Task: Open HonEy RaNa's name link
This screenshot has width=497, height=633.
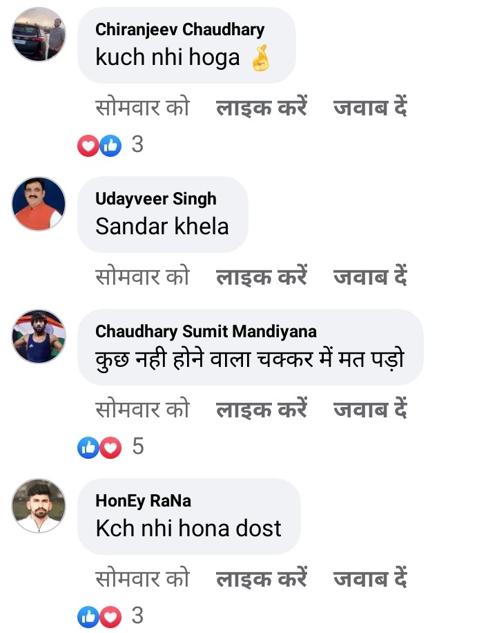Action: tap(144, 500)
